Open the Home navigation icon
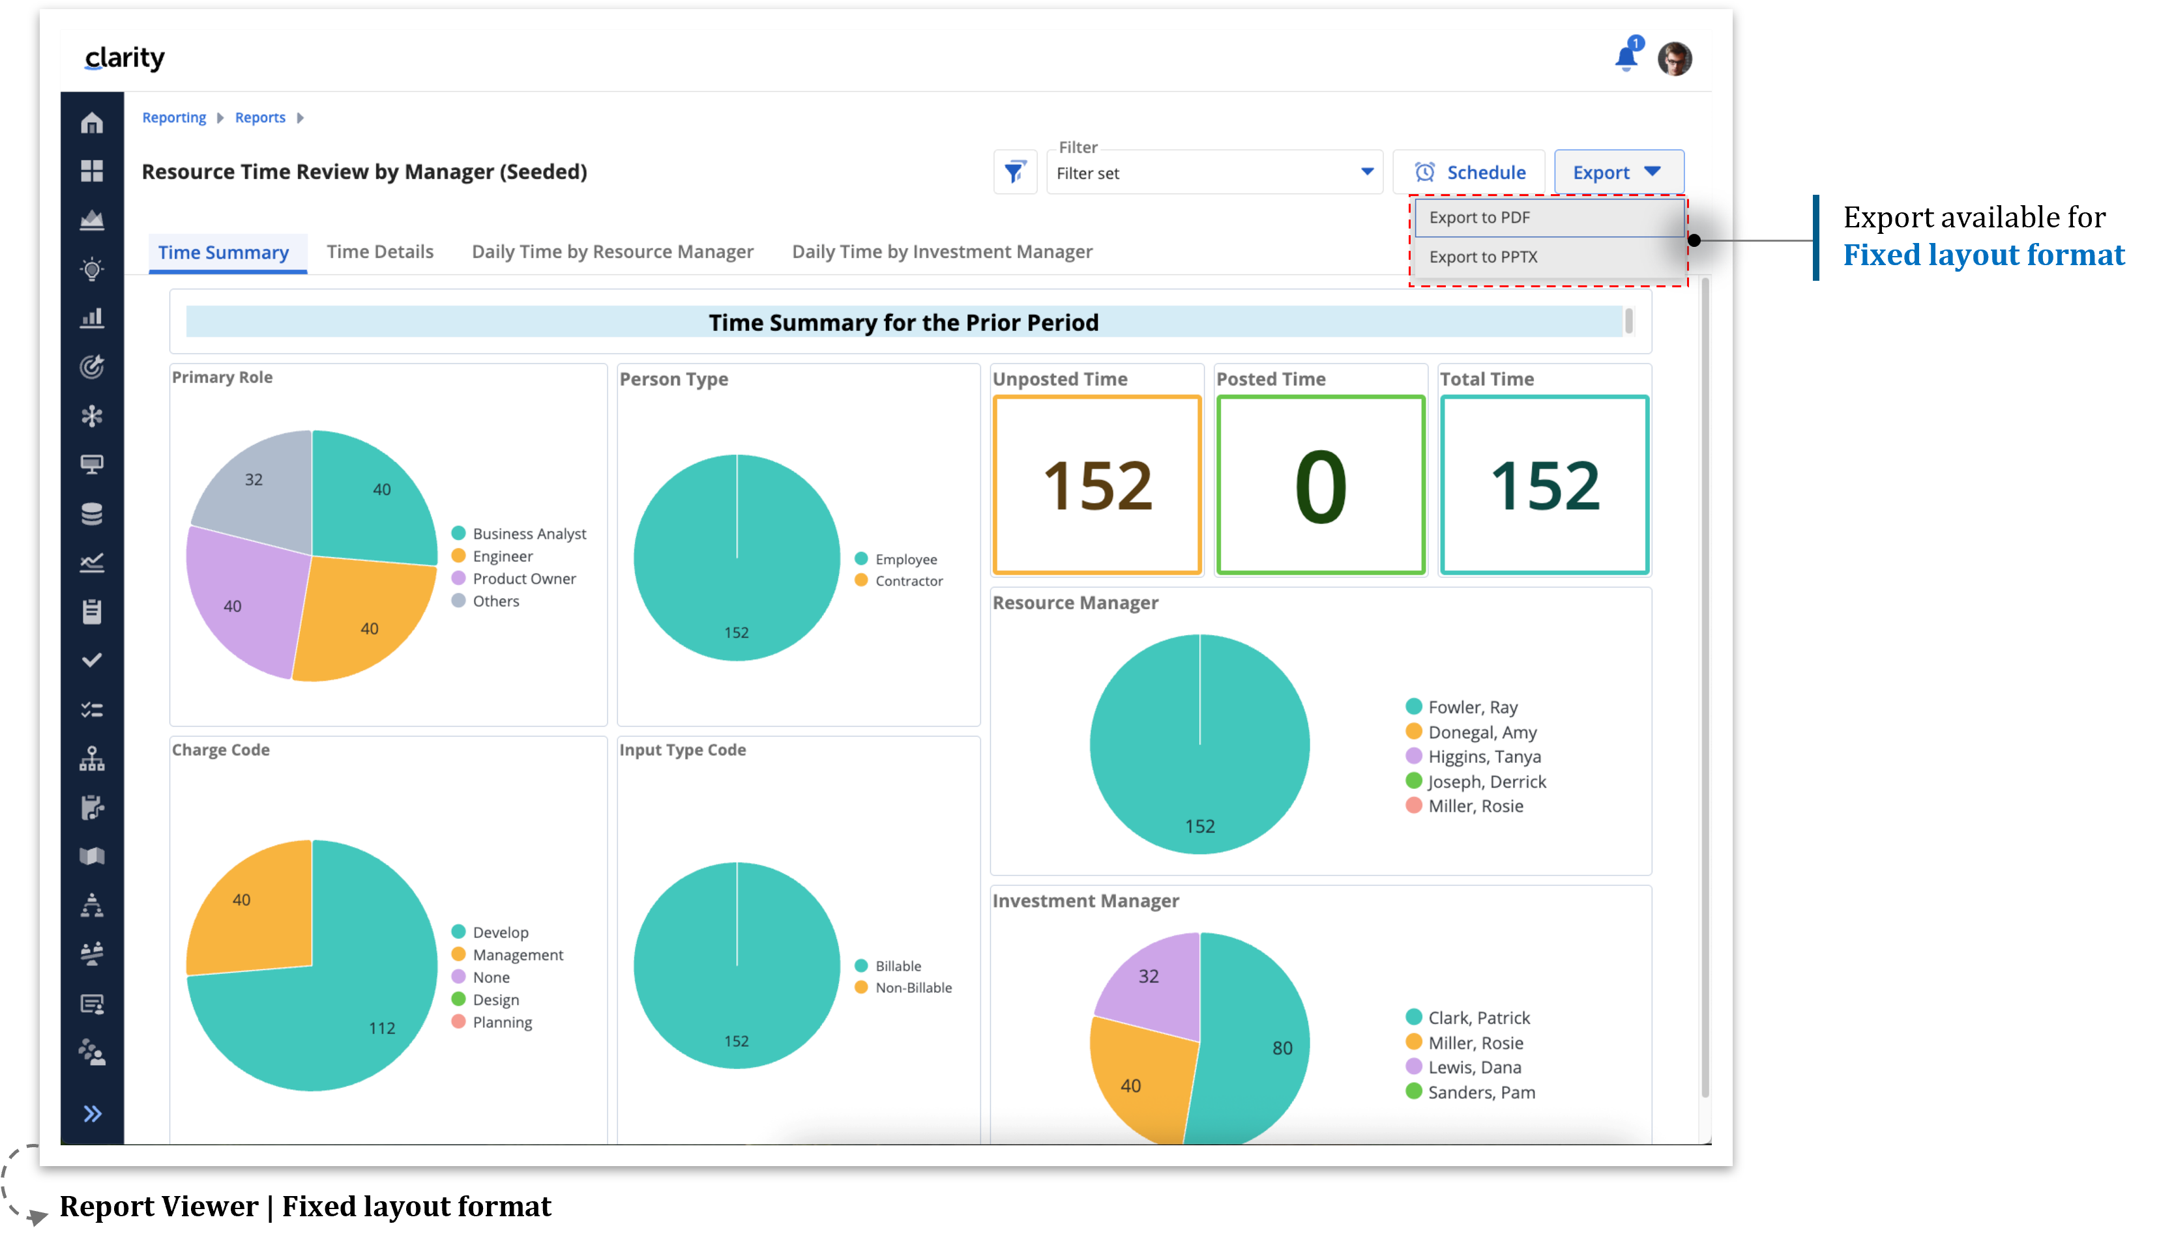Viewport: 2174px width, 1241px height. [x=92, y=122]
